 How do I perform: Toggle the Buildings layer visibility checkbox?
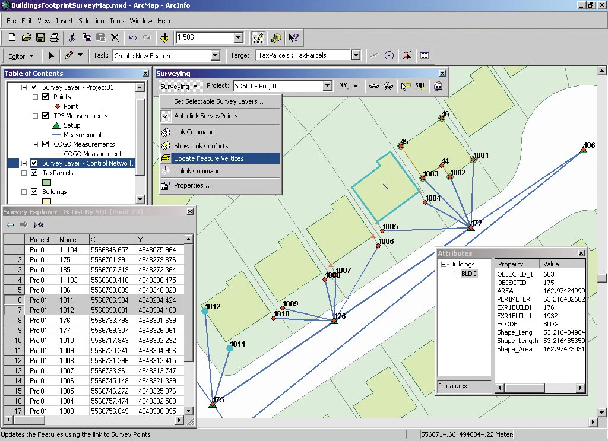coord(34,192)
